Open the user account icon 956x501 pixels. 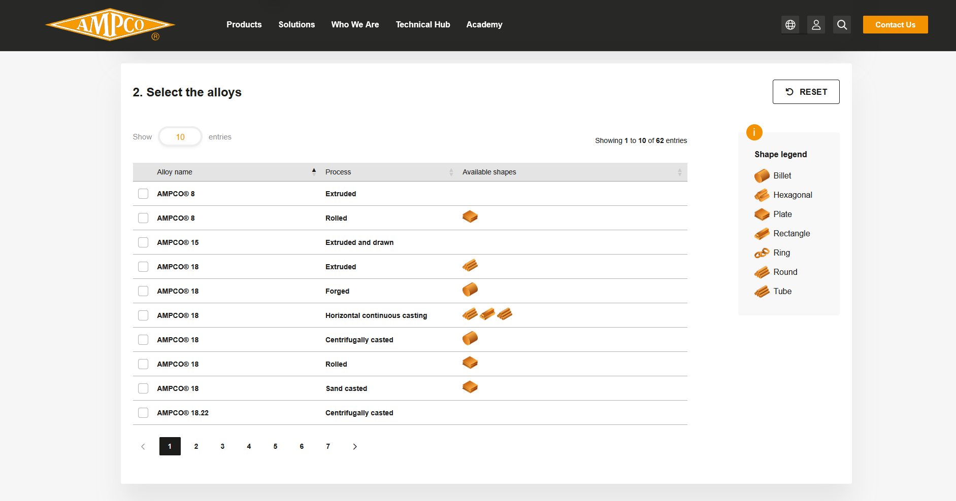click(816, 25)
